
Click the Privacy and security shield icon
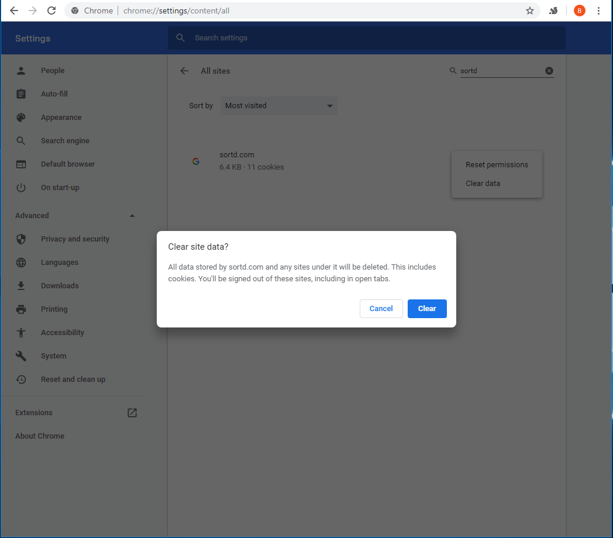pos(21,239)
